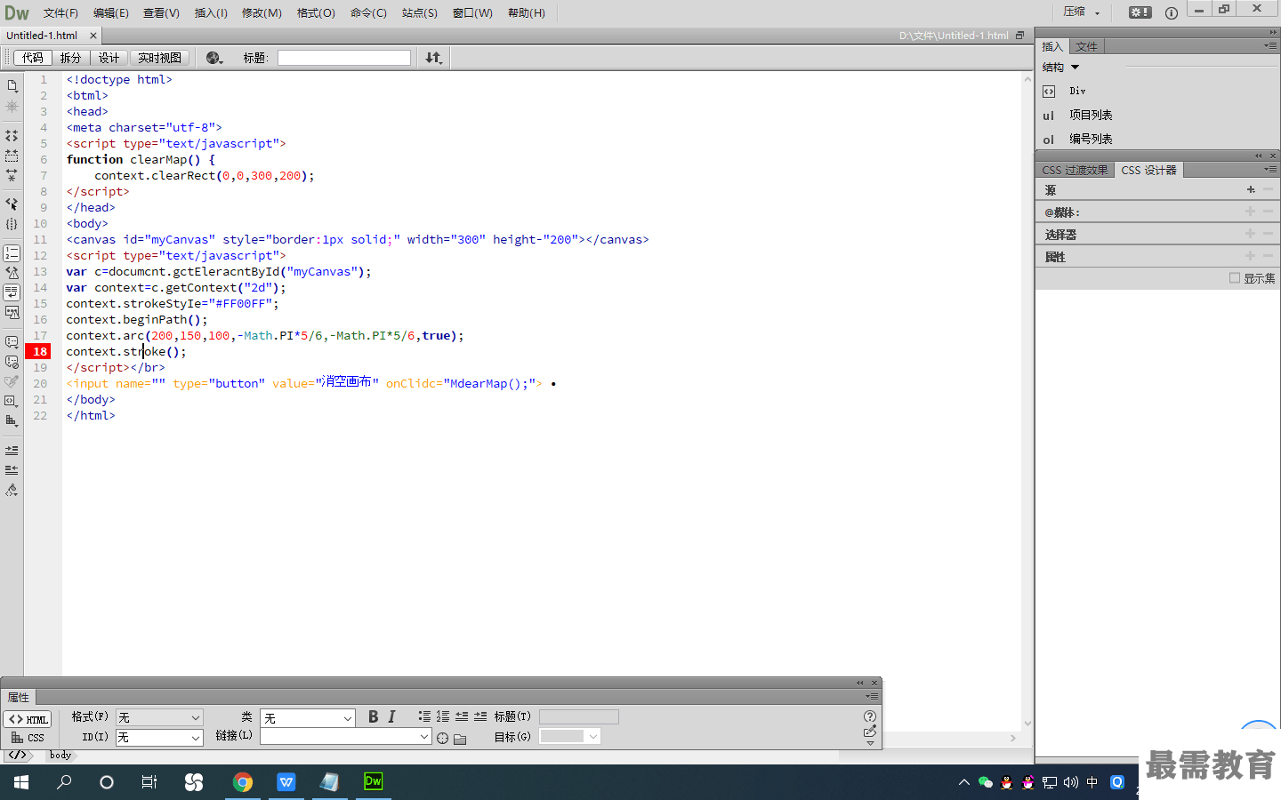This screenshot has width=1281, height=800.
Task: Open the ID(I) dropdown
Action: click(x=159, y=737)
